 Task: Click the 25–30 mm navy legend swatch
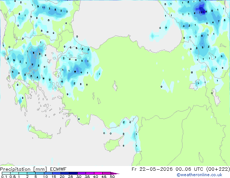pyautogui.click(x=73, y=173)
